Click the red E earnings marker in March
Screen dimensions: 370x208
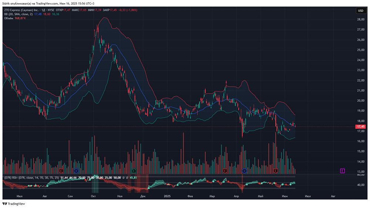click(x=225, y=171)
